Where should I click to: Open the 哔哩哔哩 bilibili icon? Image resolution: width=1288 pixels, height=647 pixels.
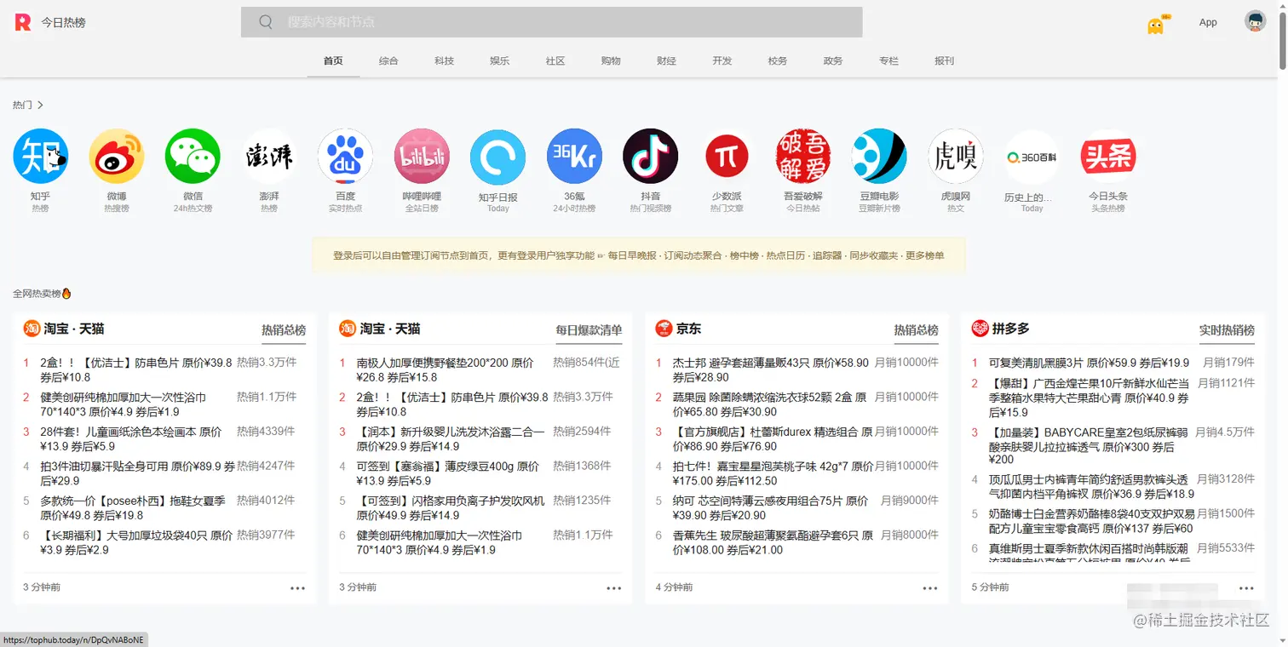click(422, 157)
